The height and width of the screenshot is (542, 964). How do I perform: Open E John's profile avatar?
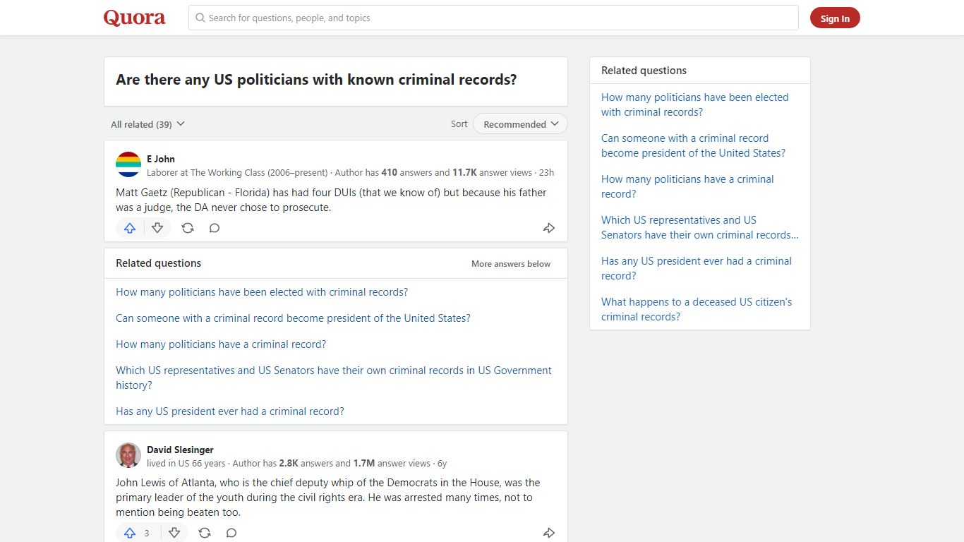[x=128, y=164]
